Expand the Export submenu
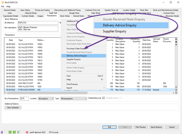Viewport: 182px width, 134px height. (84, 88)
